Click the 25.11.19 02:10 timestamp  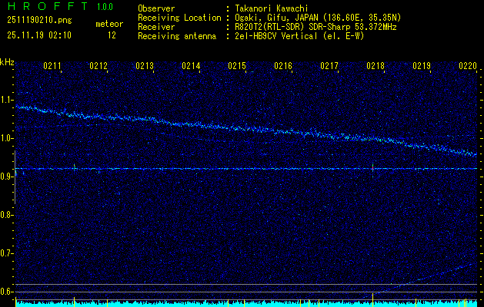(x=39, y=35)
